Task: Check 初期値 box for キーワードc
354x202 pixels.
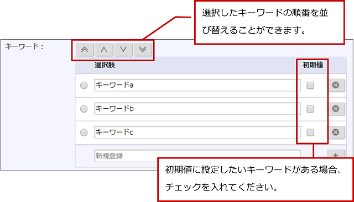Action: point(310,132)
